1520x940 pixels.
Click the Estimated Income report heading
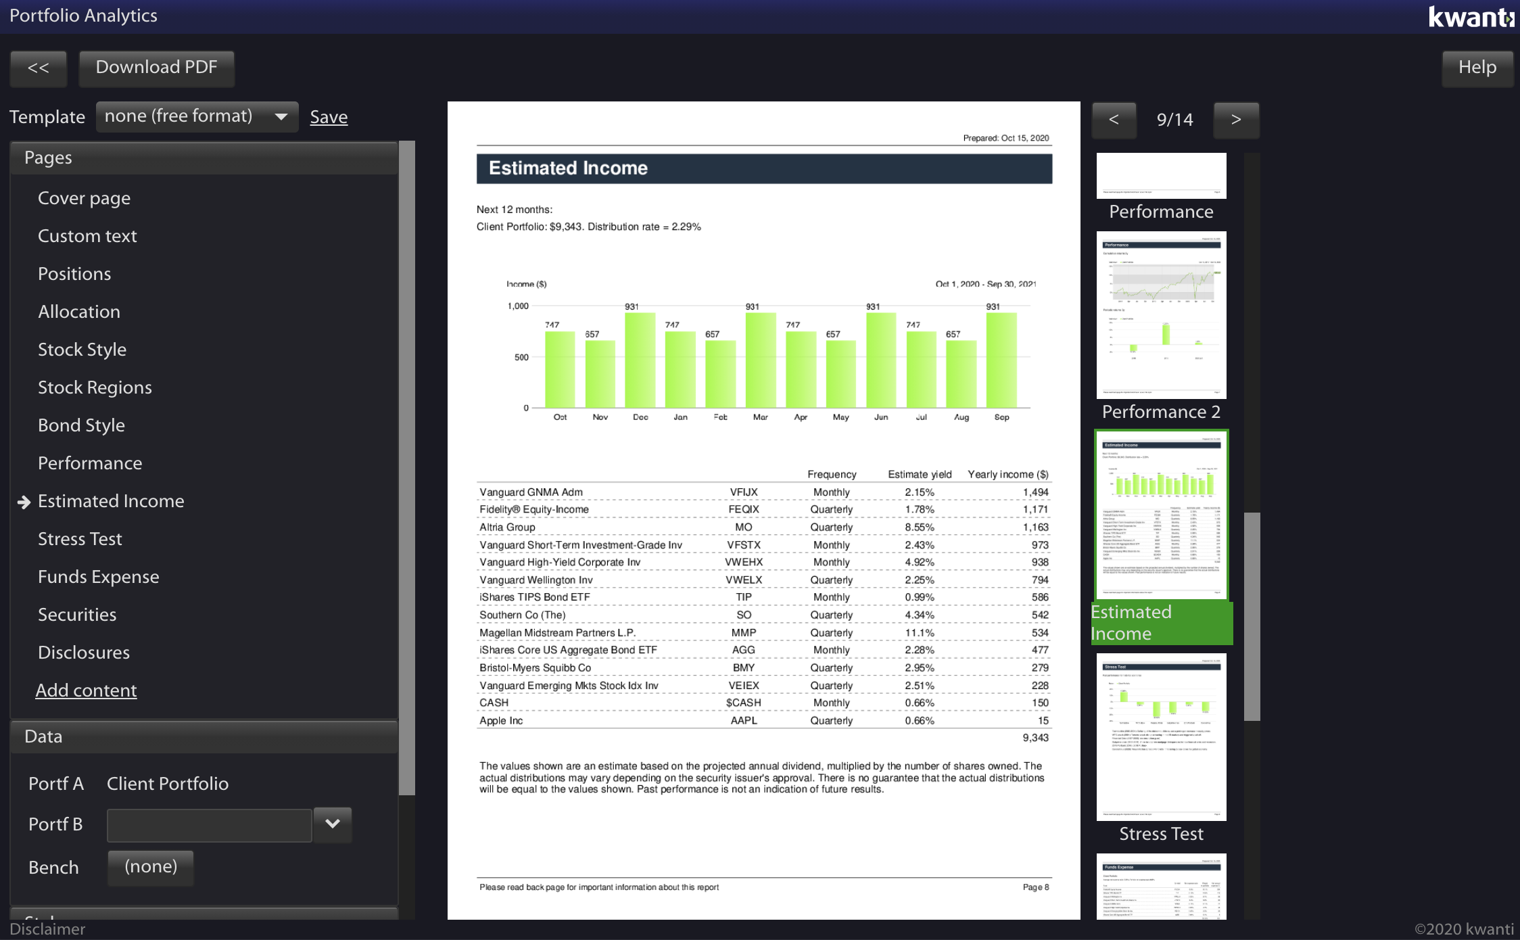pyautogui.click(x=764, y=168)
